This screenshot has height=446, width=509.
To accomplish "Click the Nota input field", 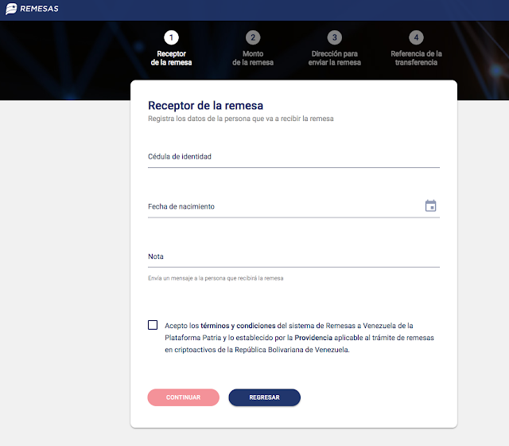I will tap(293, 256).
